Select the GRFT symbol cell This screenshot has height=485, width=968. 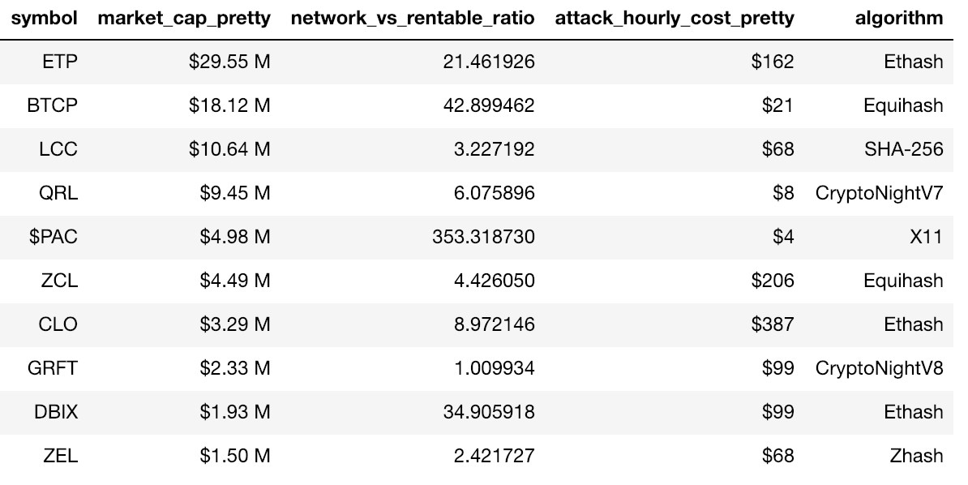click(53, 368)
